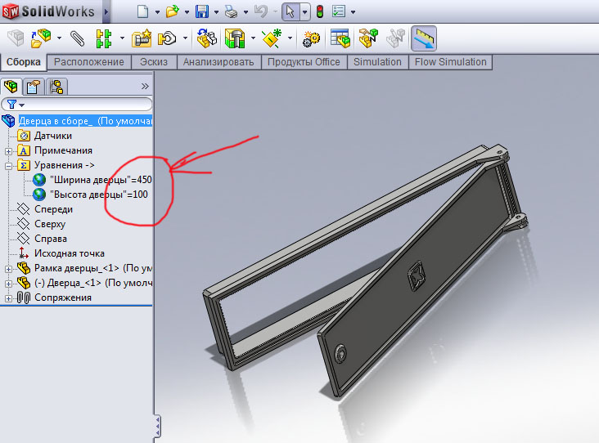The image size is (599, 443).
Task: Expand the Примечания tree node
Action: pyautogui.click(x=8, y=150)
